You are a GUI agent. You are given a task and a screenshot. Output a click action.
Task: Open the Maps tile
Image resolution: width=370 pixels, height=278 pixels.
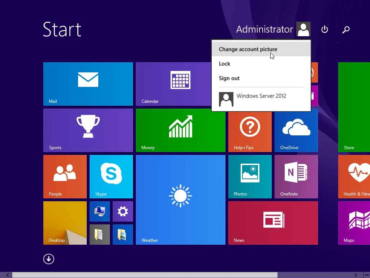tap(354, 223)
